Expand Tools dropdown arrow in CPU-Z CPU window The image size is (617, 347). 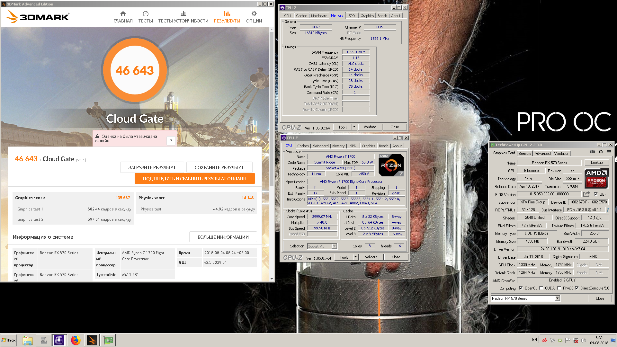pyautogui.click(x=356, y=257)
